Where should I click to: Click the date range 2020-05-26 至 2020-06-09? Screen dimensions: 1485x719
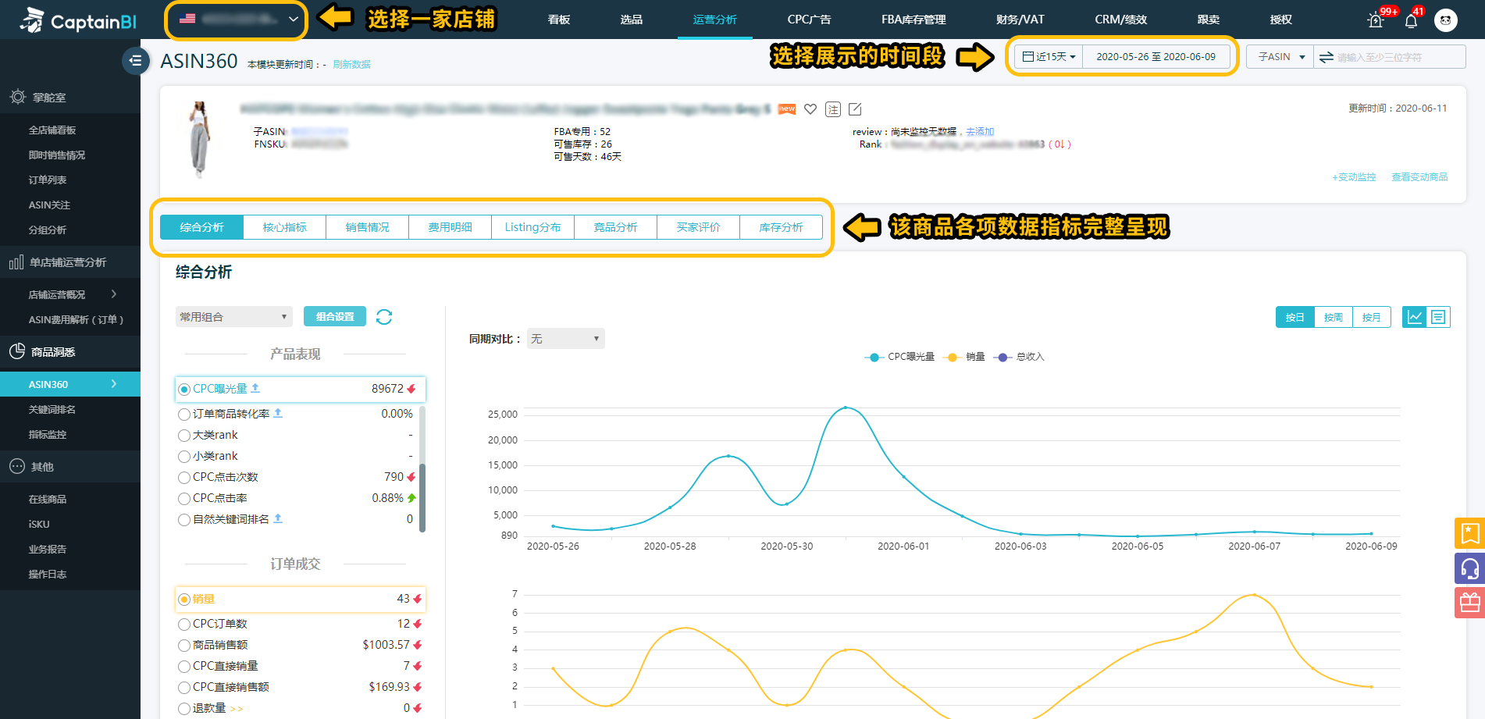coord(1156,57)
